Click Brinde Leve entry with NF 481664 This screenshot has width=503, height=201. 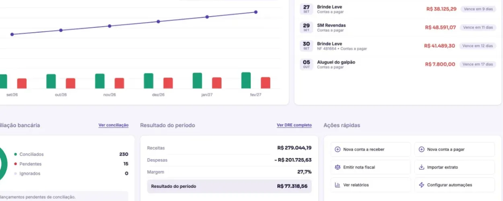pyautogui.click(x=398, y=46)
